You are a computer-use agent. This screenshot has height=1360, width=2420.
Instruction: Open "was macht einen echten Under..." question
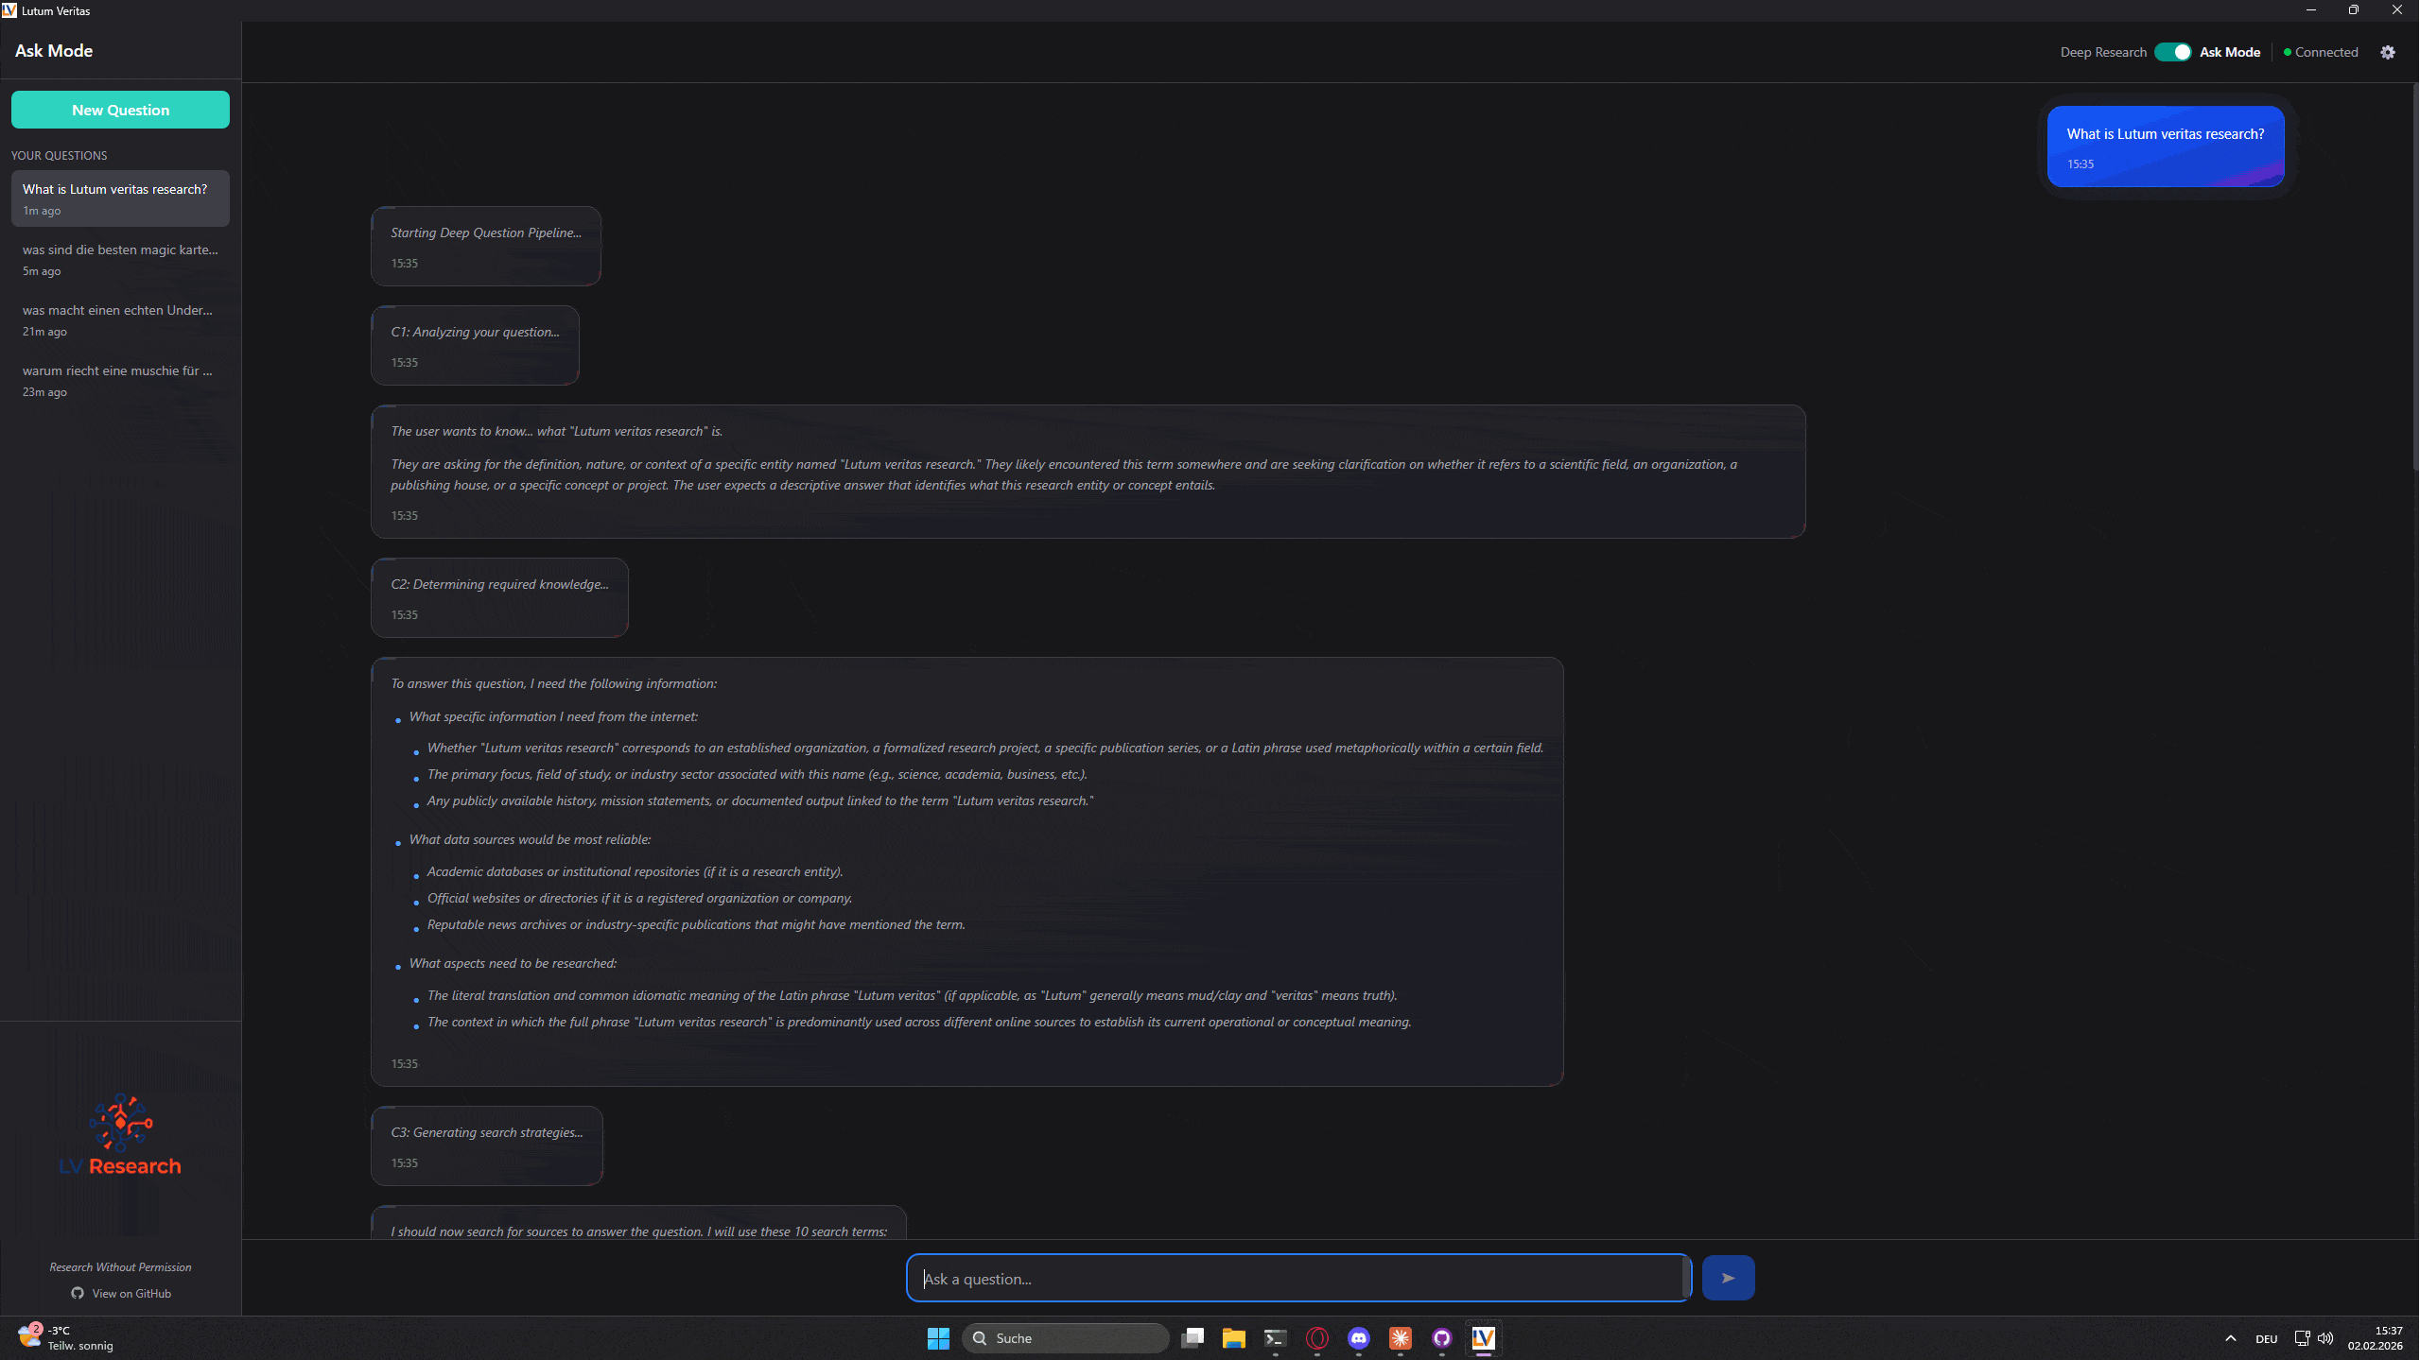120,318
